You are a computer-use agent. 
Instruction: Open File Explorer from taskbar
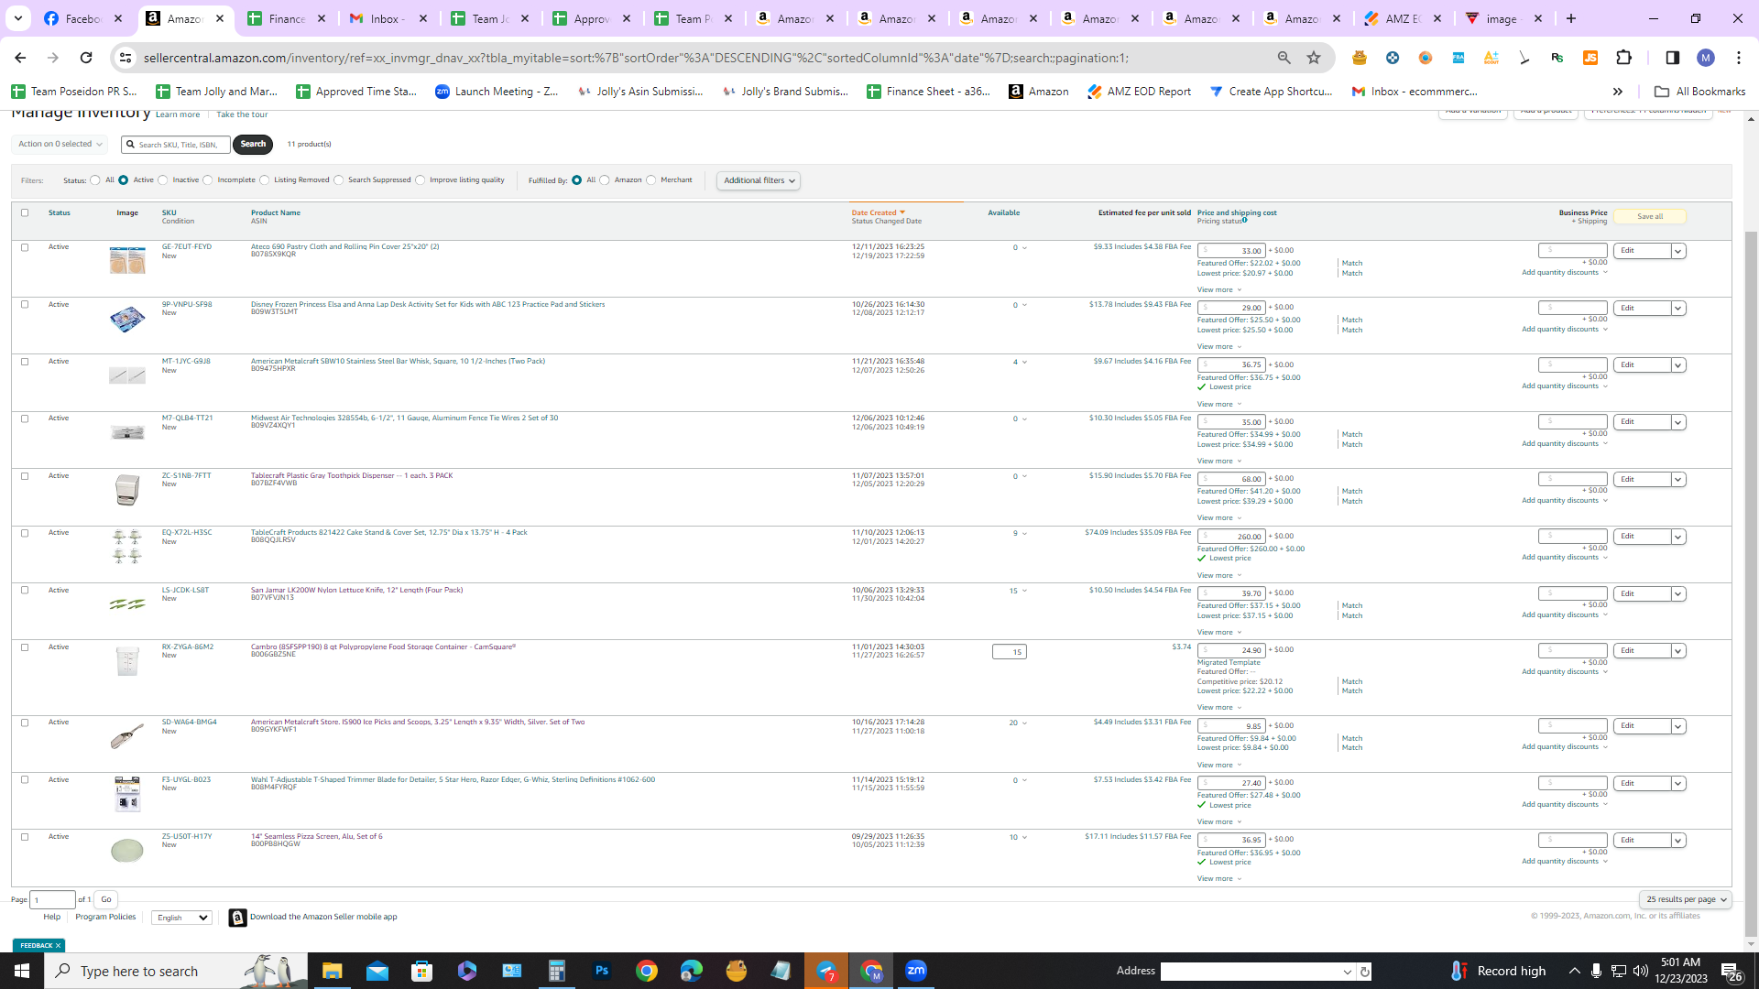pos(332,971)
